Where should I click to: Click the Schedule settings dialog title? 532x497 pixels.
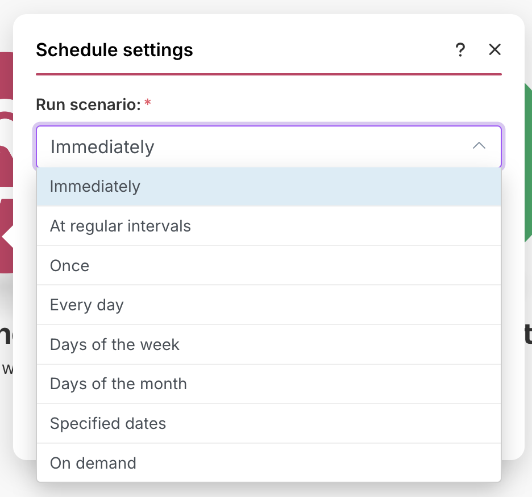pos(114,50)
